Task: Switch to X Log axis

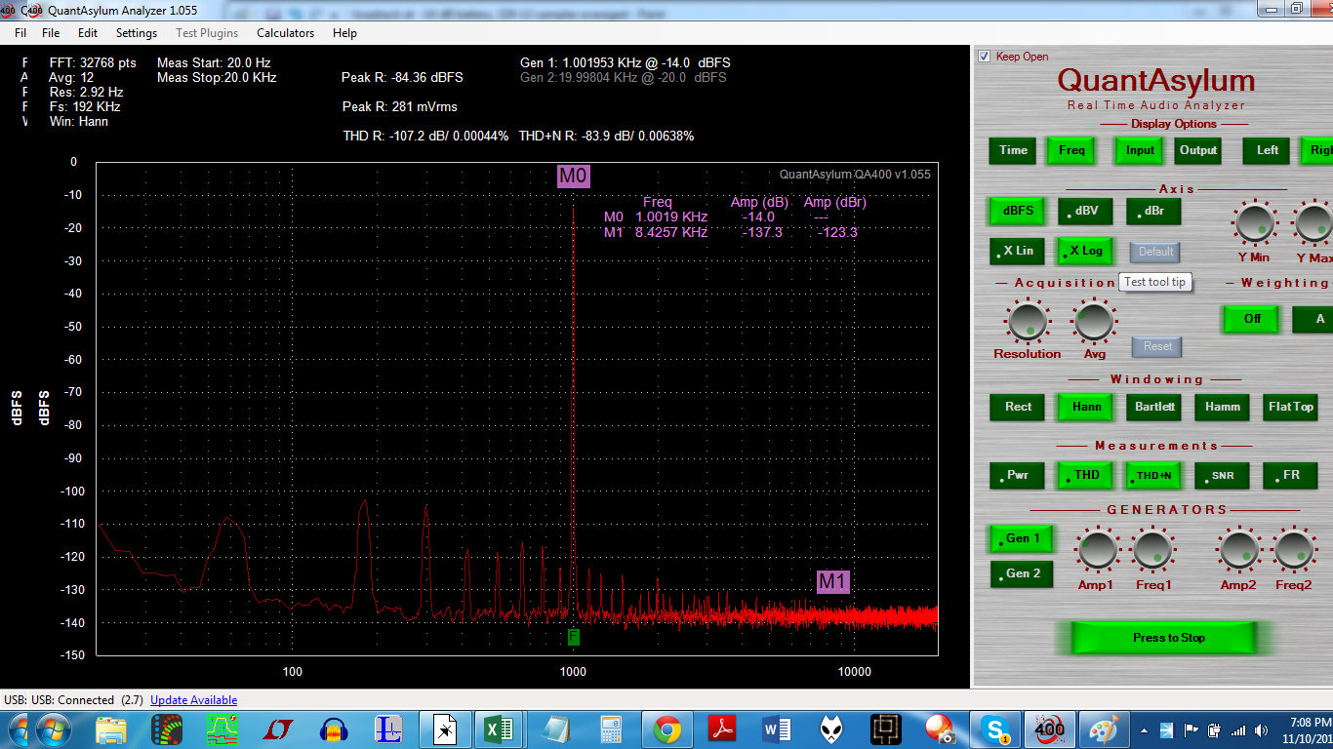Action: pyautogui.click(x=1085, y=251)
